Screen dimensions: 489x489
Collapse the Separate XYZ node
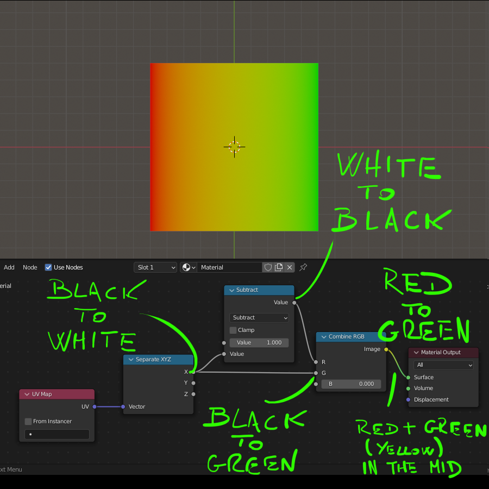(131, 360)
